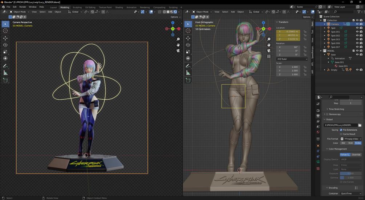365x200 pixels.
Task: Open the Texture properties tab icon
Action: coord(318,168)
